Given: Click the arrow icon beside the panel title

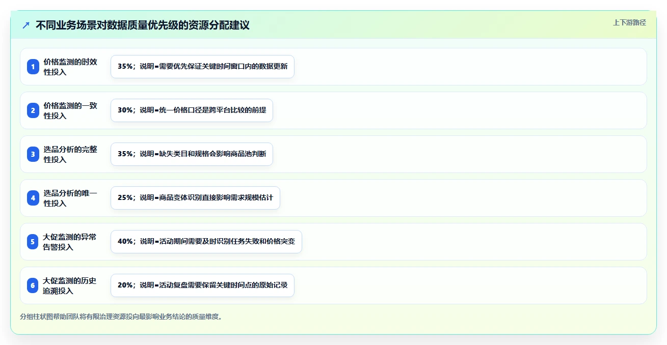Looking at the screenshot, I should pos(26,25).
